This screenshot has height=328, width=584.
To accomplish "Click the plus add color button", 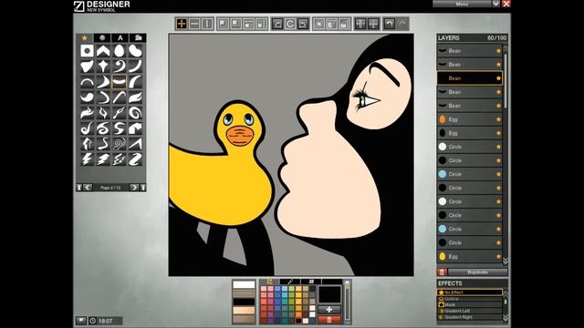I will (328, 310).
